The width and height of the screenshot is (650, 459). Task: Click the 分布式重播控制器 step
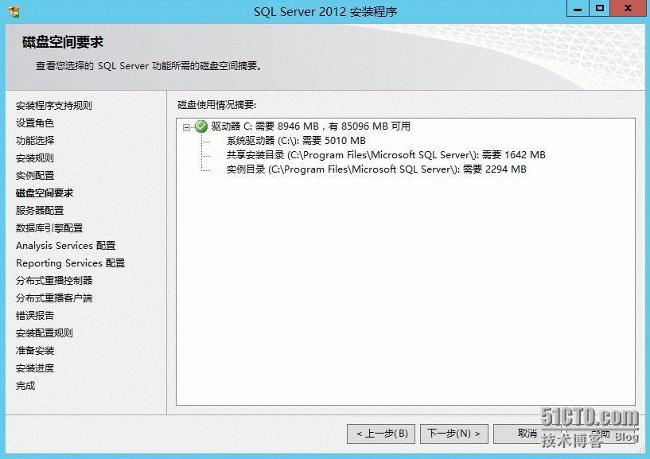point(54,281)
